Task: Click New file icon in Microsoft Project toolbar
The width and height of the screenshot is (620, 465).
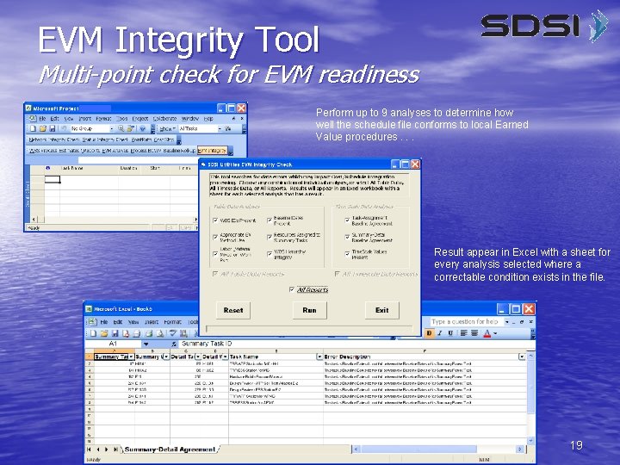Action: click(x=34, y=129)
